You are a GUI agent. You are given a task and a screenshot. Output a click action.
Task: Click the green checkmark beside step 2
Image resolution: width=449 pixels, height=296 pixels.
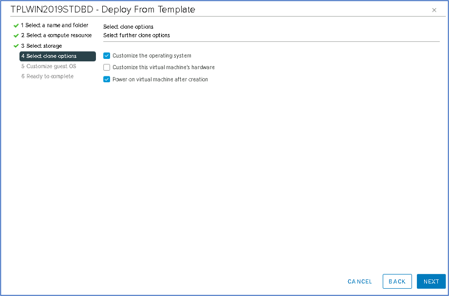[x=16, y=36]
